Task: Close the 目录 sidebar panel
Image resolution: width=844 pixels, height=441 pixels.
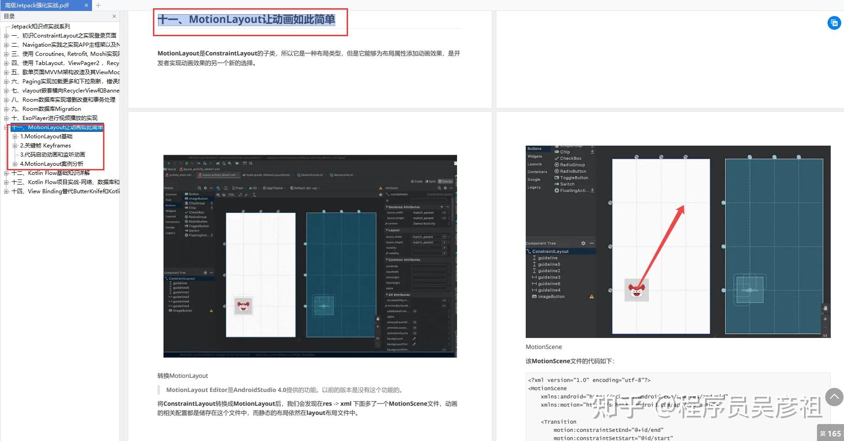Action: 114,16
